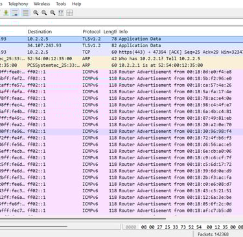Select Router Advertisement from 00:18:c0:e6:08:d7
The width and height of the screenshot is (243, 237).
(x=121, y=184)
